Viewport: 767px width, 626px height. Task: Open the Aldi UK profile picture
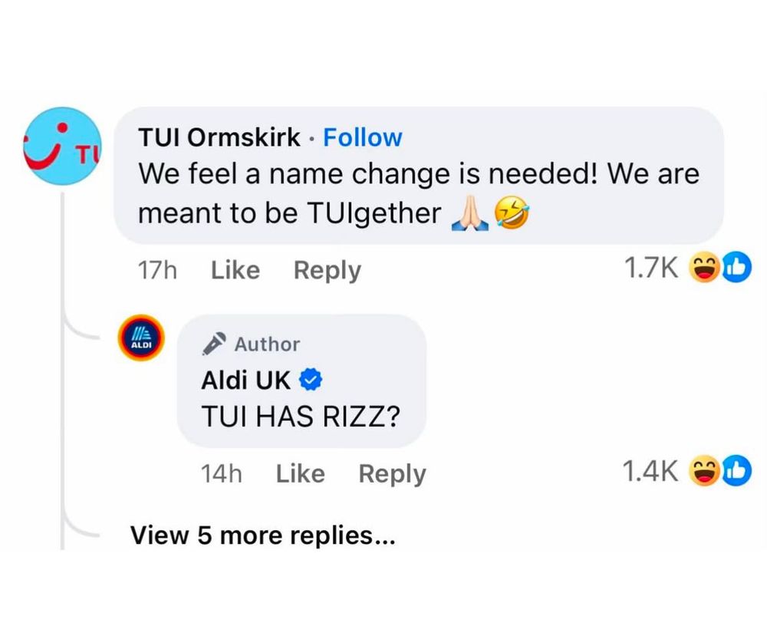[140, 338]
